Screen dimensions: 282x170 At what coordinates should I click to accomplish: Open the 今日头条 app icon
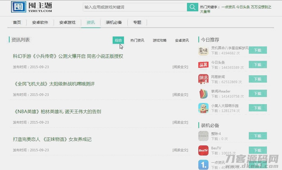[x=203, y=65]
